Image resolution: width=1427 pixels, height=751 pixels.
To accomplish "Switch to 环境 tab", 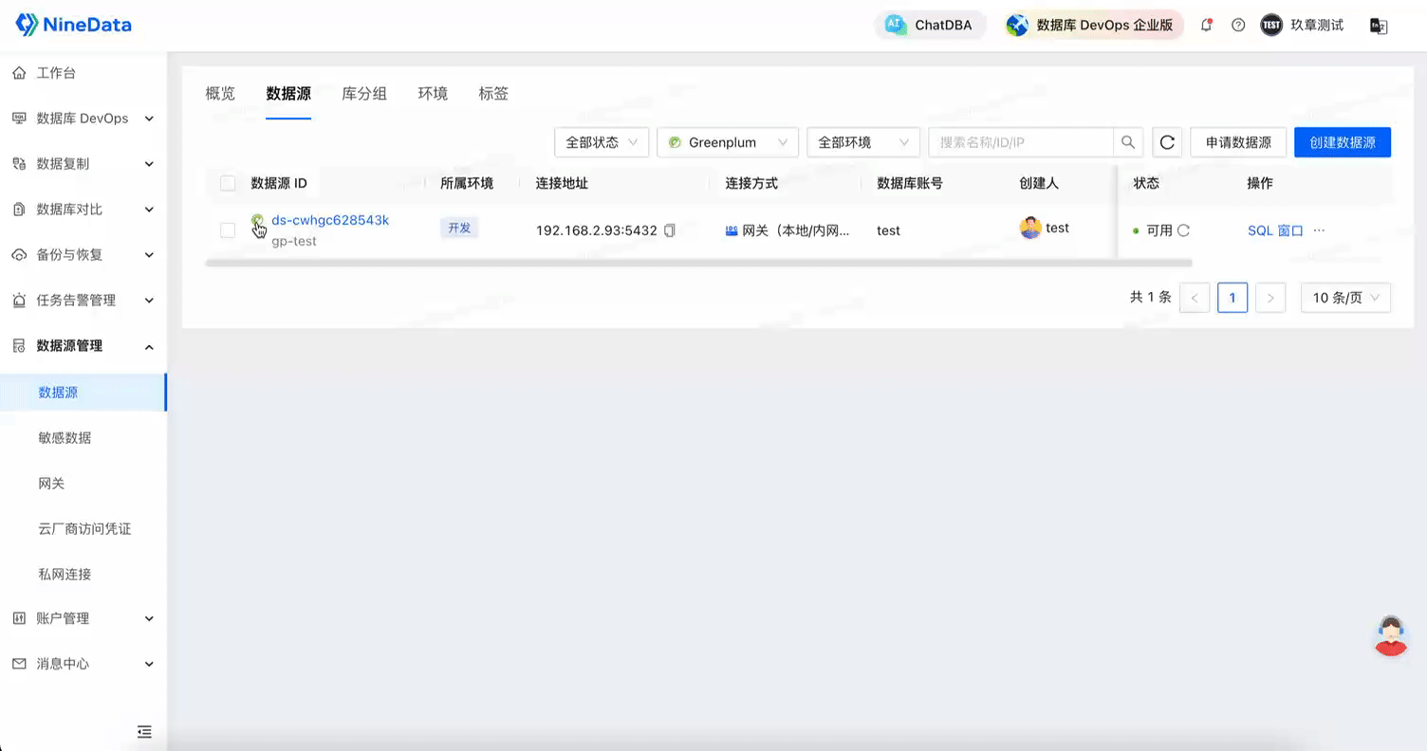I will point(433,93).
